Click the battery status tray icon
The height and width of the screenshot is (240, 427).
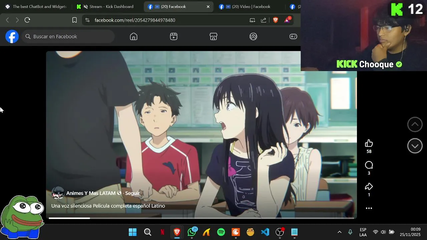click(392, 232)
